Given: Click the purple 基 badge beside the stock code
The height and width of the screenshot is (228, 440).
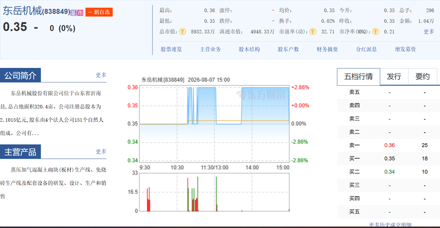Looking at the screenshot, I should click(73, 13).
